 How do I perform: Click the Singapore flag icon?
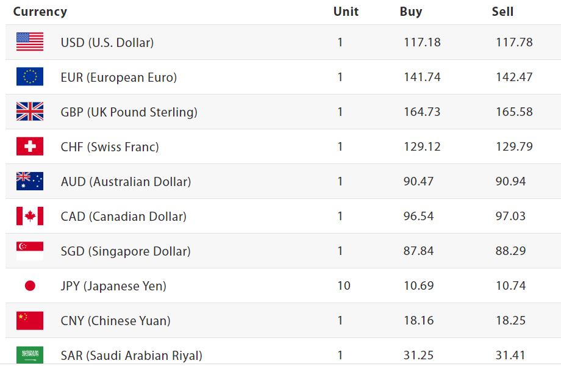point(30,251)
